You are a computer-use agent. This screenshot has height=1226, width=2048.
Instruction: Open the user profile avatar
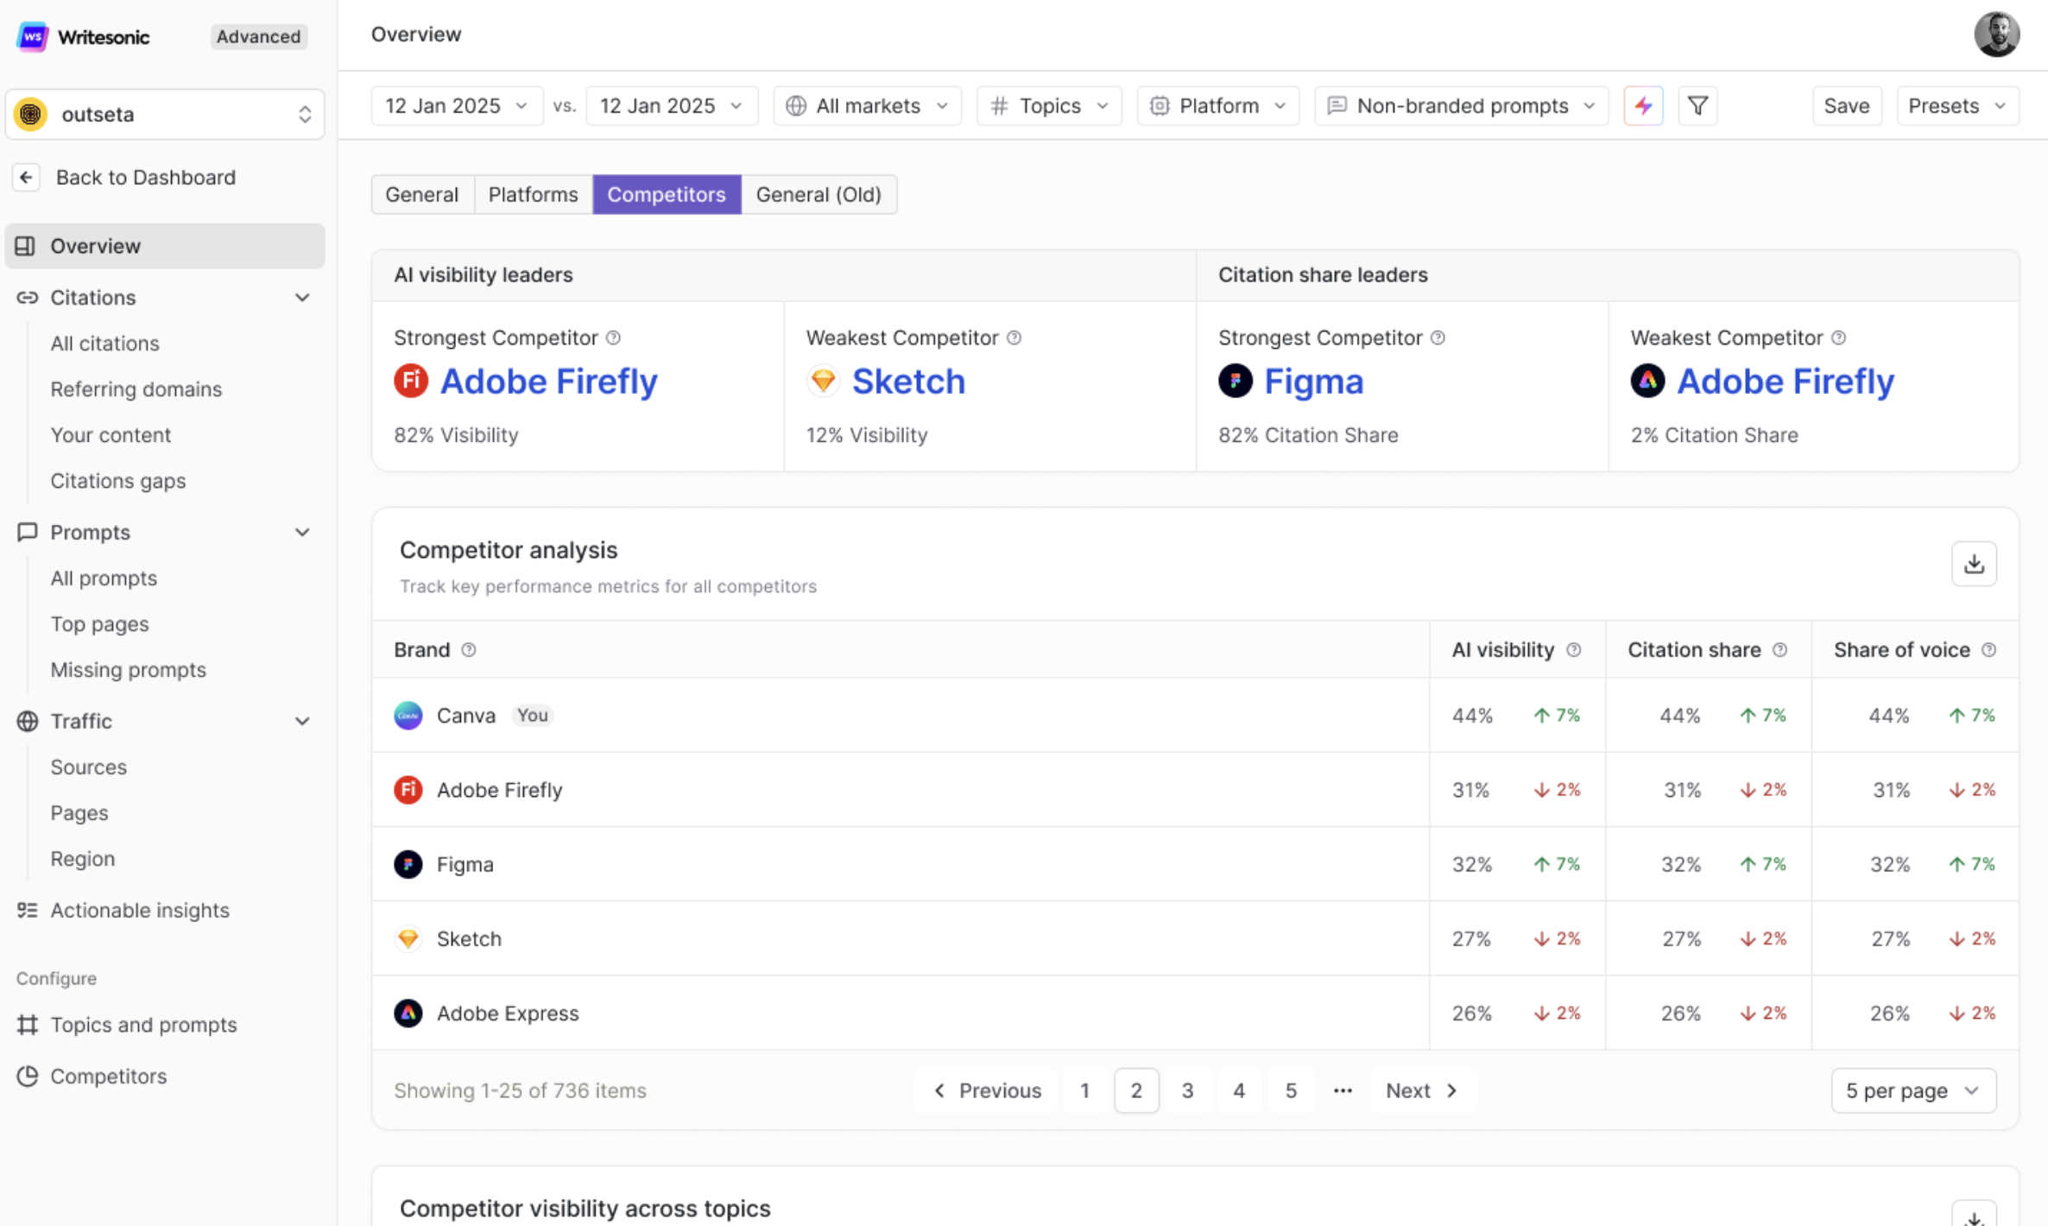pyautogui.click(x=1996, y=35)
